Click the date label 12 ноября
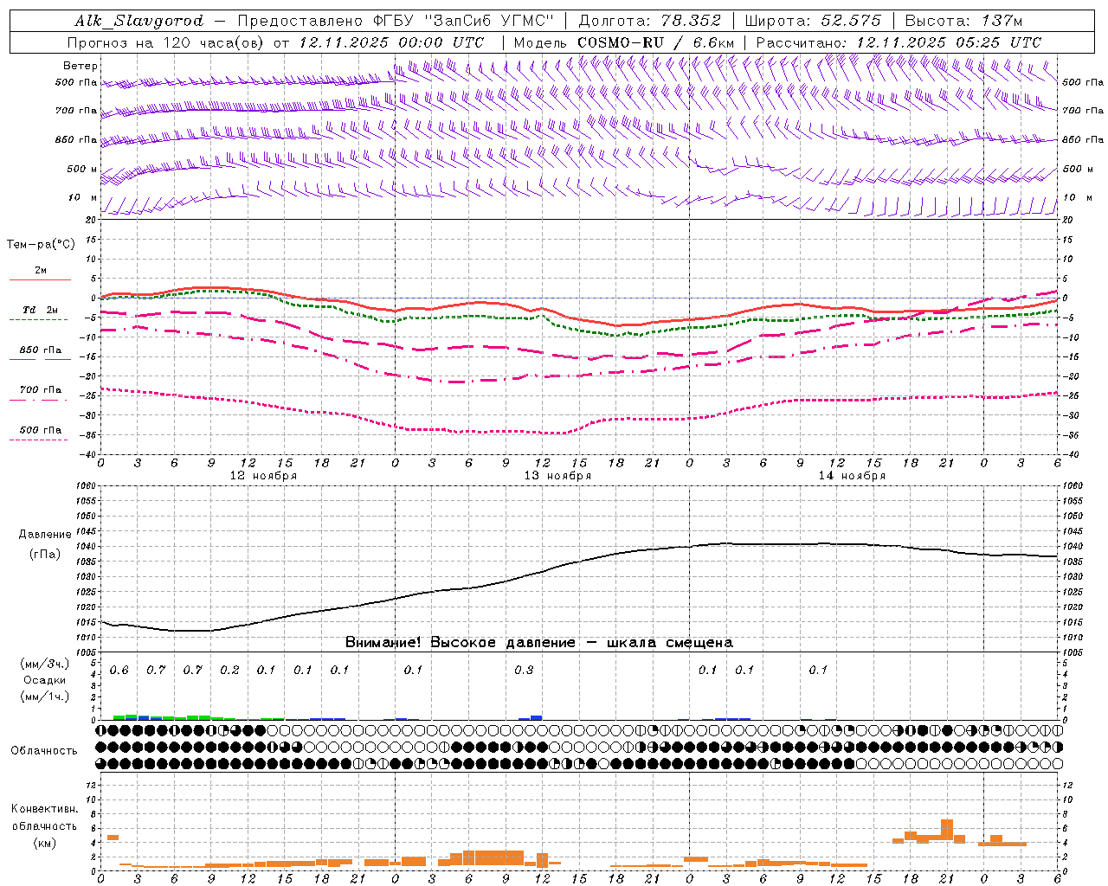 263,475
